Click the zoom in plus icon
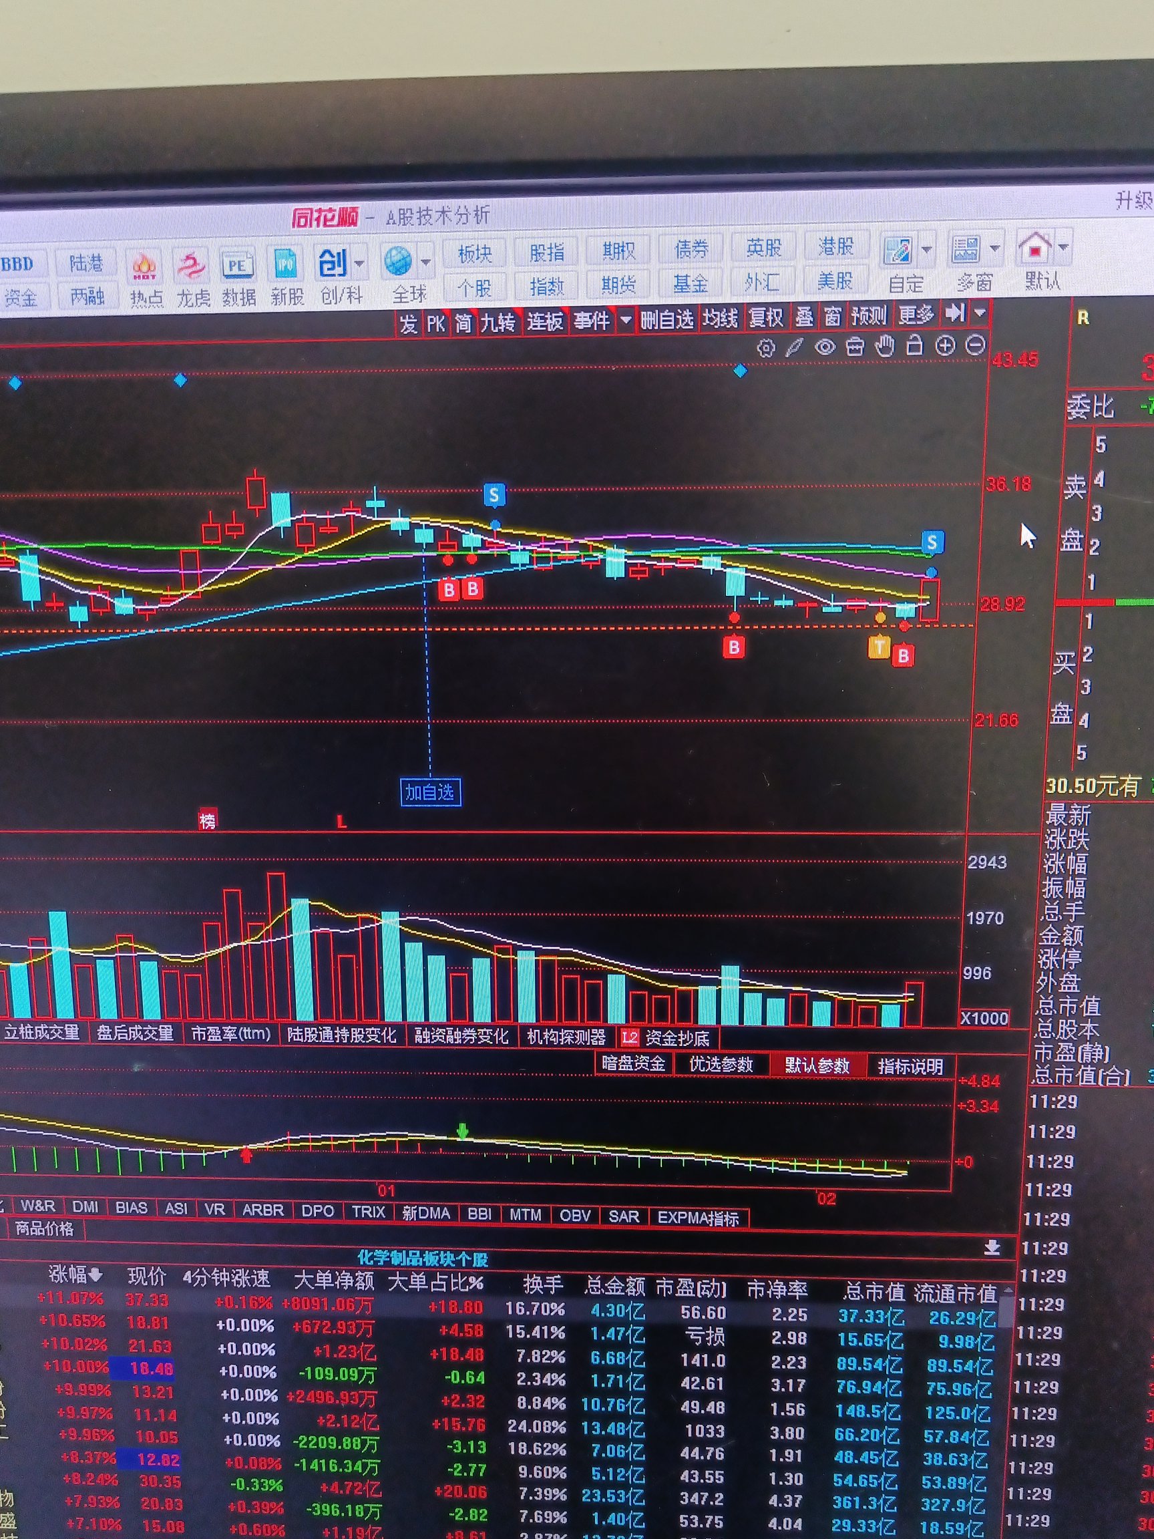The image size is (1154, 1539). click(x=944, y=345)
